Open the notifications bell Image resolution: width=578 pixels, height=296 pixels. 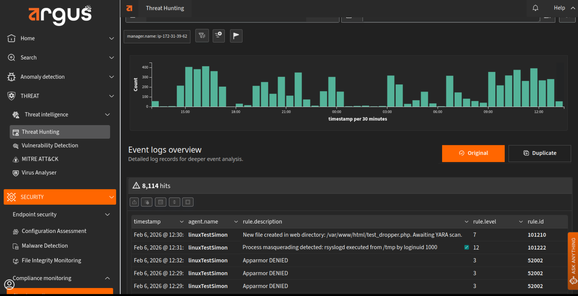click(x=535, y=8)
